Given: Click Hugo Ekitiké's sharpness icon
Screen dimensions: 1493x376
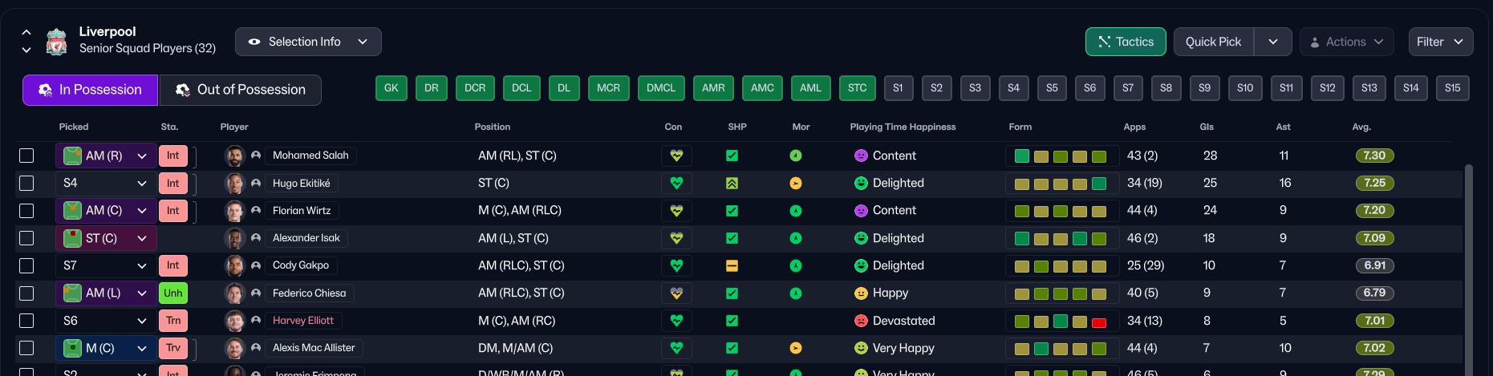Looking at the screenshot, I should 732,184.
